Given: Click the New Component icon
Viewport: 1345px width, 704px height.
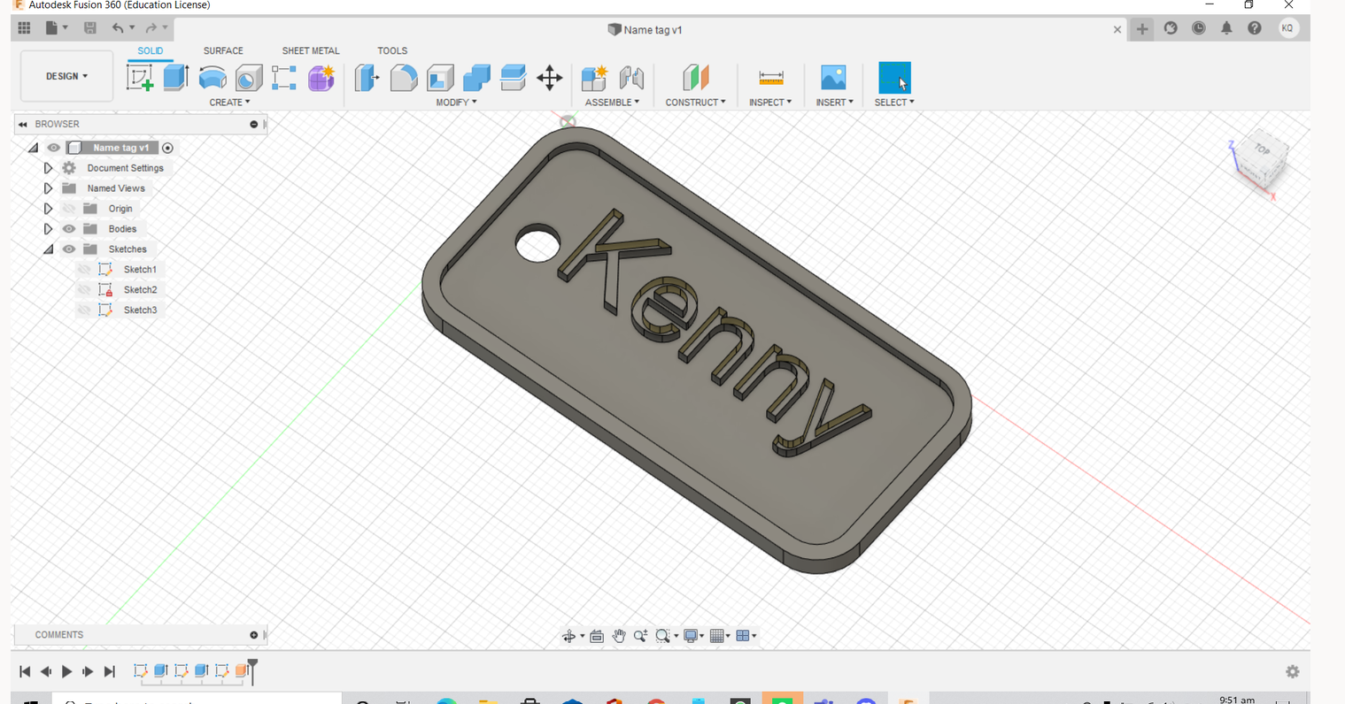Looking at the screenshot, I should [594, 78].
